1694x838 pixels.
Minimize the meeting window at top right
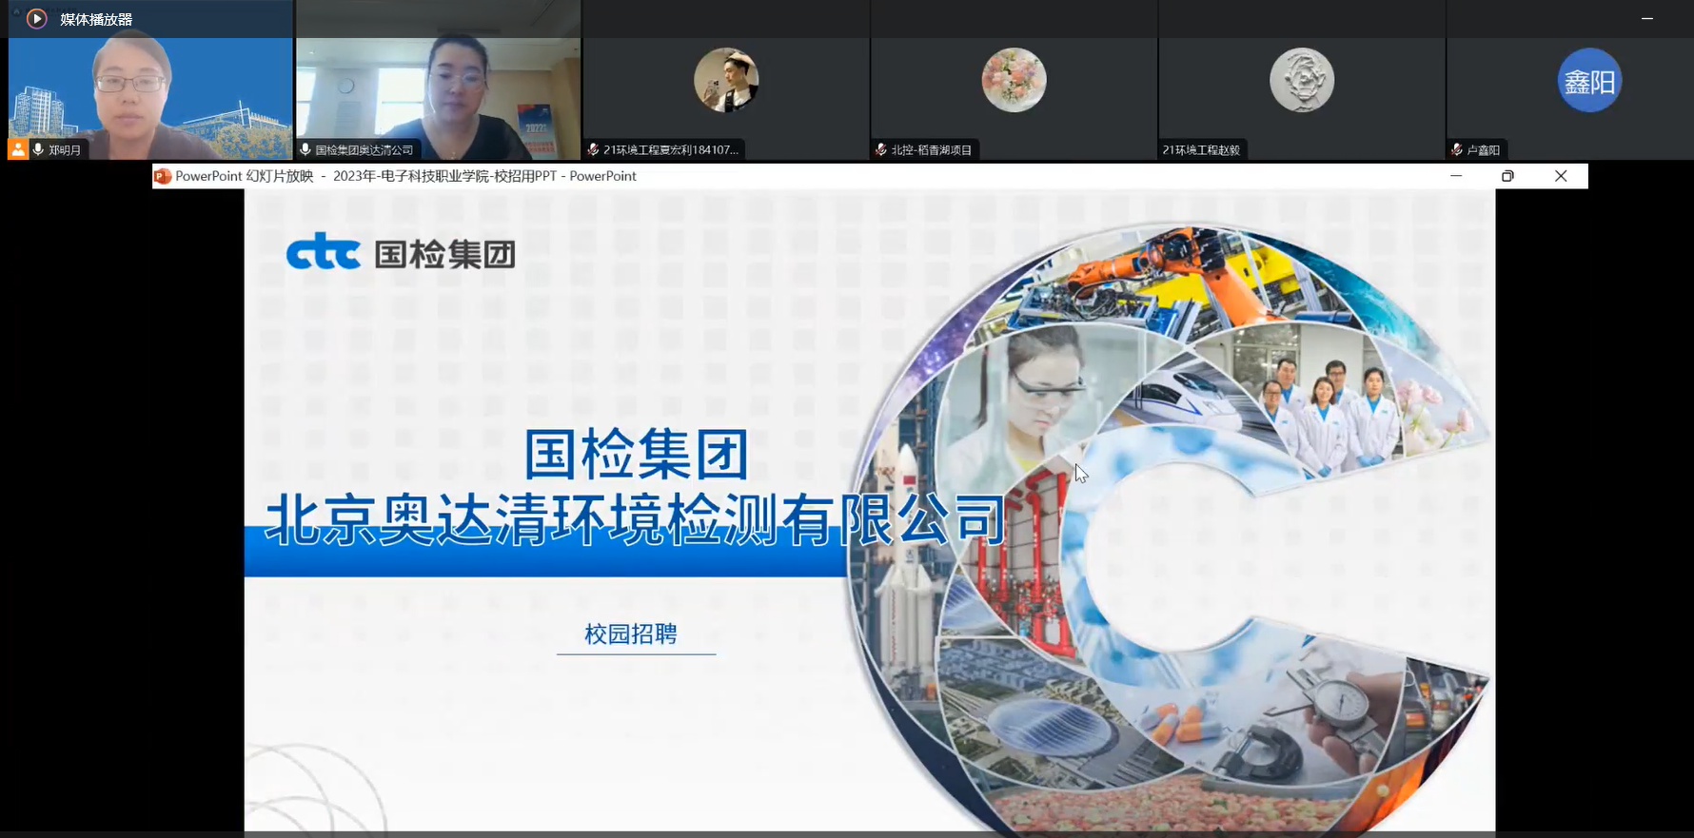point(1646,18)
